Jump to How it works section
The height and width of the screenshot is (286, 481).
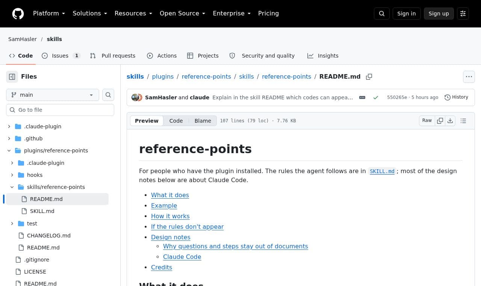coord(170,216)
